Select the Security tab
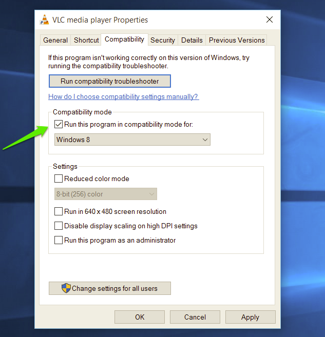 pos(163,40)
